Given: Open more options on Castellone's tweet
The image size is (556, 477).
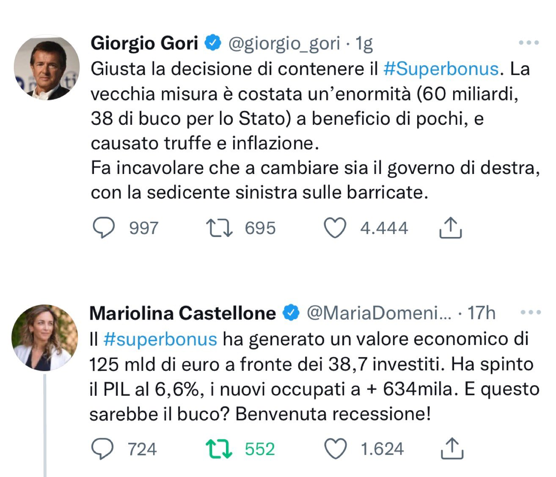Looking at the screenshot, I should click(x=531, y=313).
